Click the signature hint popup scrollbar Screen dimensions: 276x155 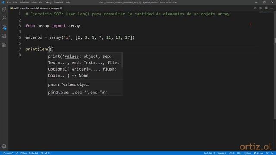pos(122,60)
